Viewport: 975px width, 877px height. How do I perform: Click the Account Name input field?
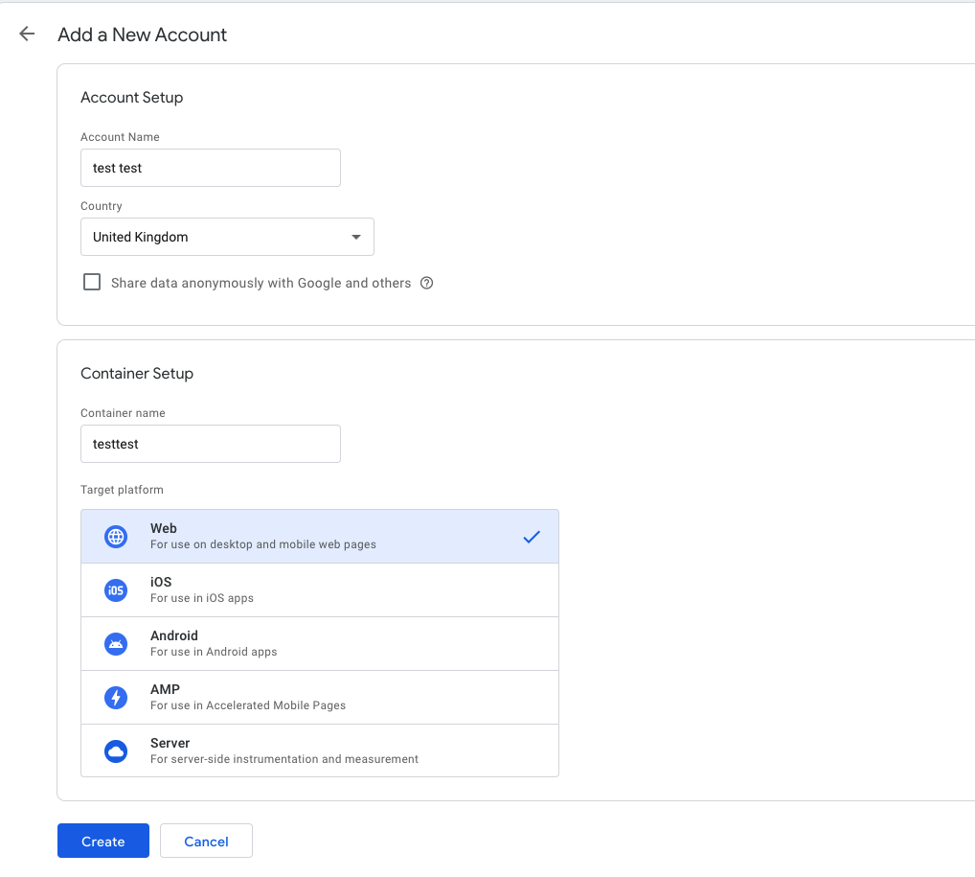(x=210, y=168)
